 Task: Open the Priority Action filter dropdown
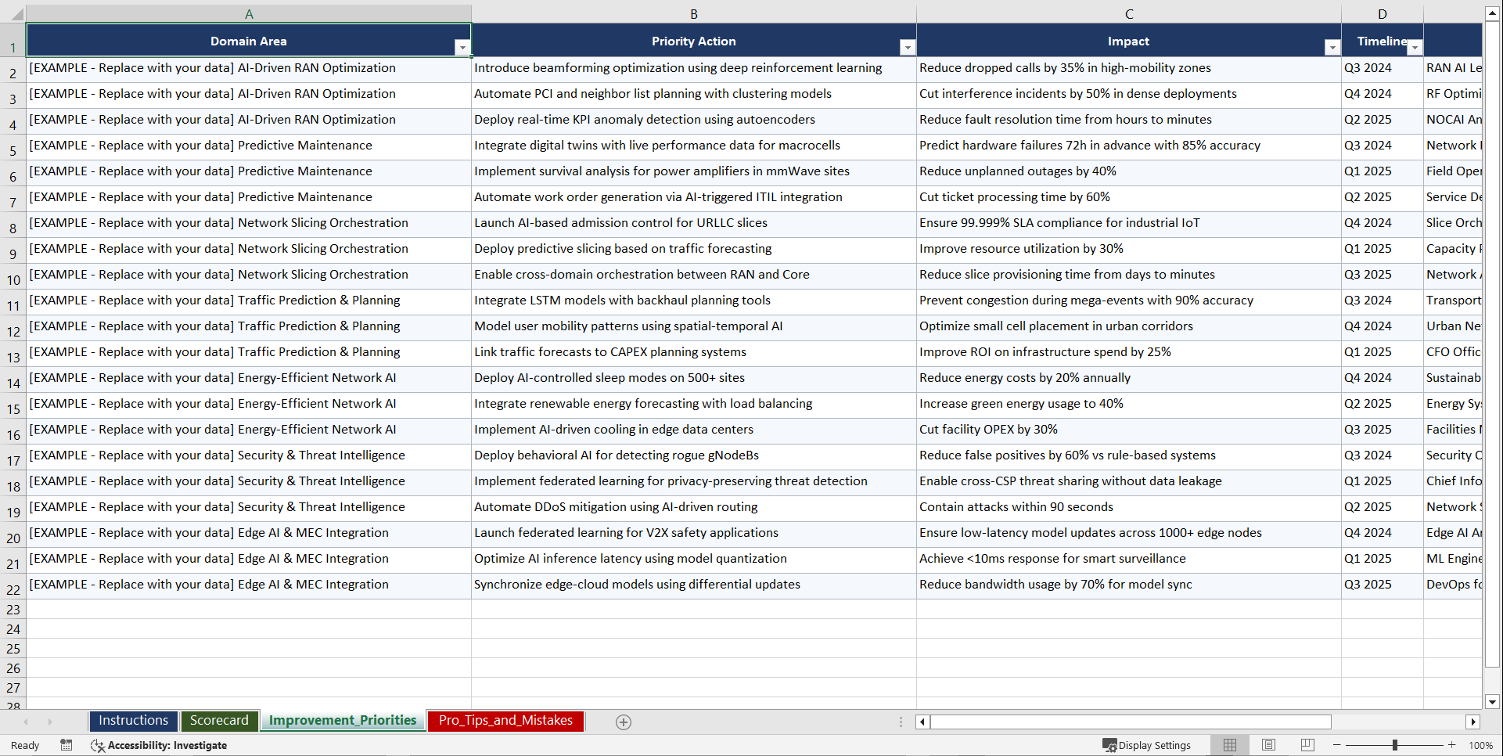907,47
